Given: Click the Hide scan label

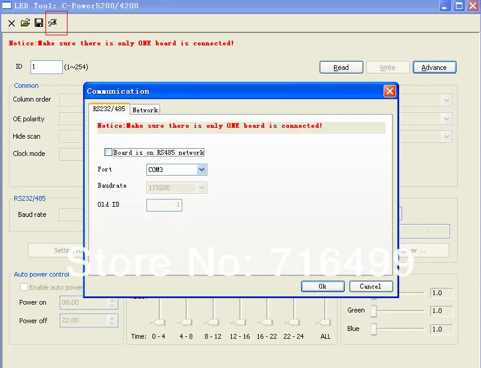Looking at the screenshot, I should pos(26,136).
